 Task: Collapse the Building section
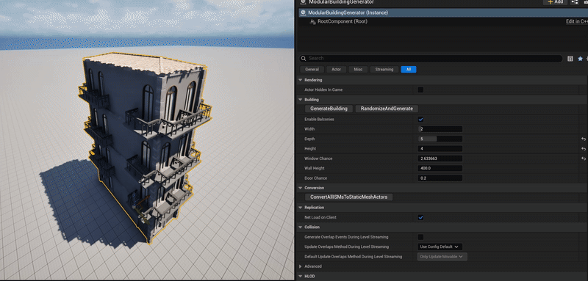point(300,100)
